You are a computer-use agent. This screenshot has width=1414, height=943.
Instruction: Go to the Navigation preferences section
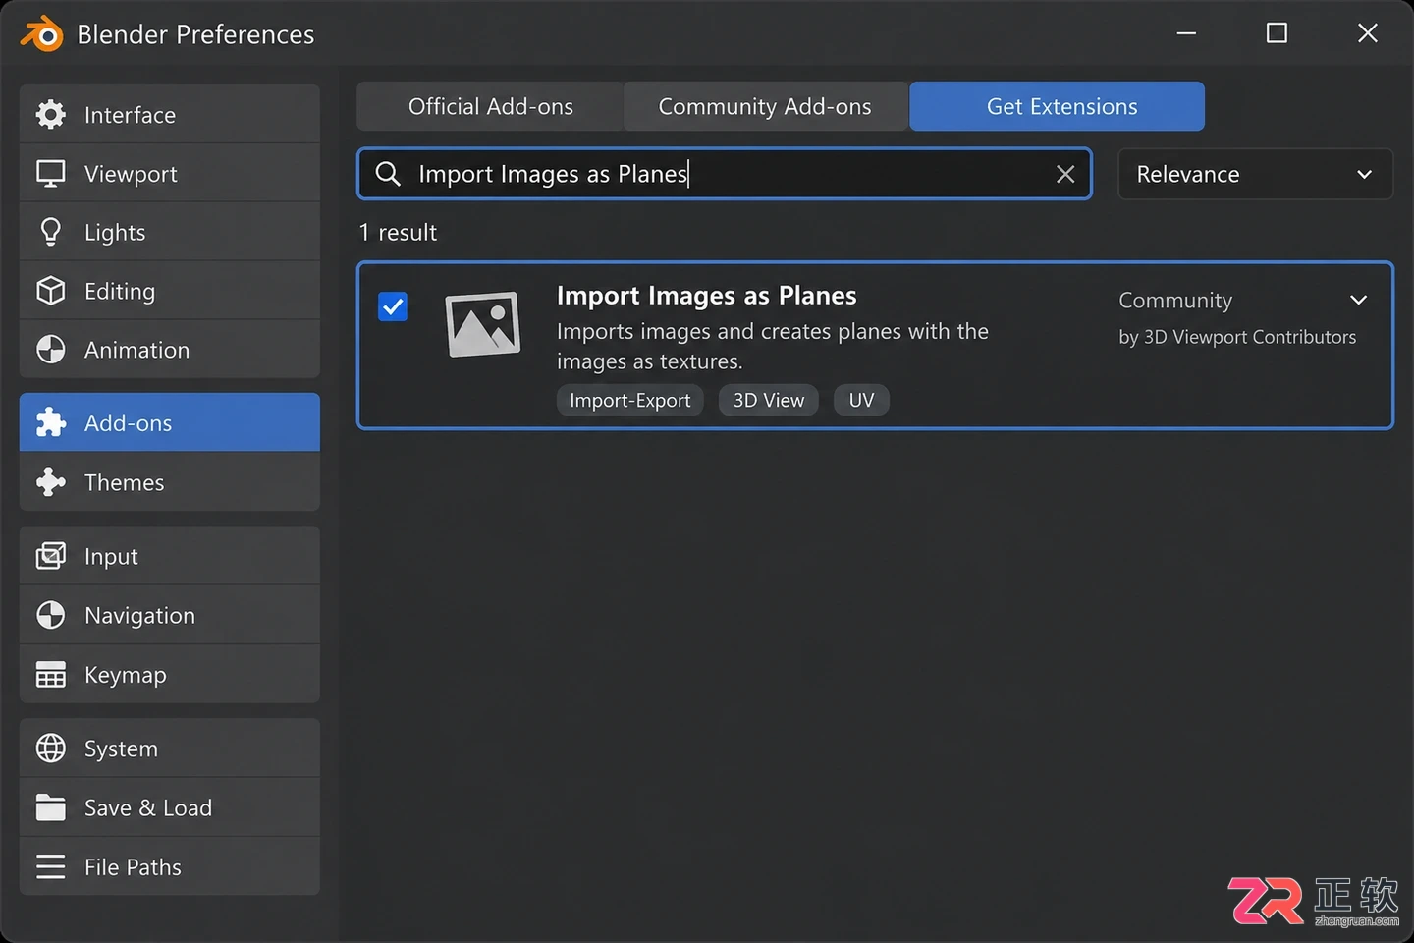[x=170, y=615]
